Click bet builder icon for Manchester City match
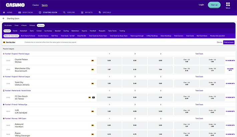The image size is (237, 137). 92,70
